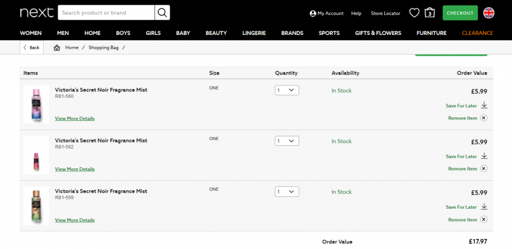Remove item R81-560 via X icon
512x249 pixels.
(484, 118)
